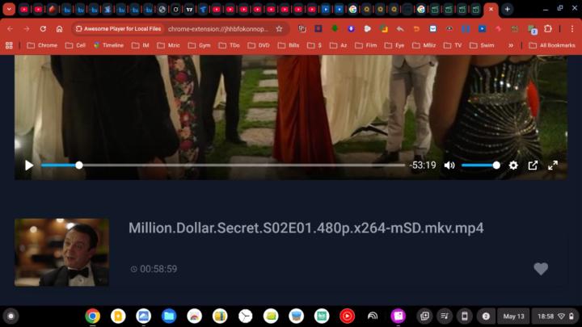Open the yellow Keep app on shelf

point(118,317)
